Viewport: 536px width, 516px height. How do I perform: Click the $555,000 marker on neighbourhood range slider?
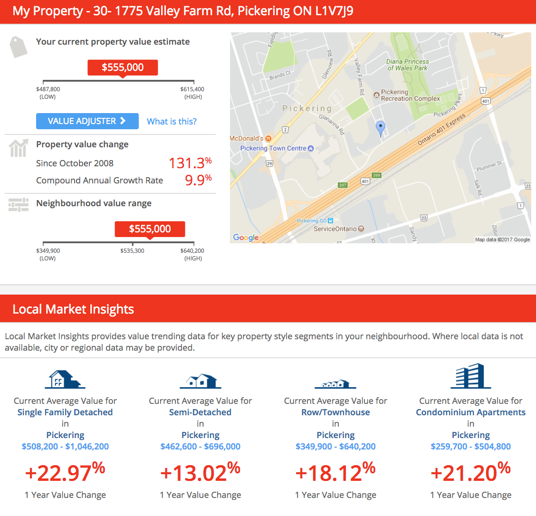pyautogui.click(x=150, y=229)
